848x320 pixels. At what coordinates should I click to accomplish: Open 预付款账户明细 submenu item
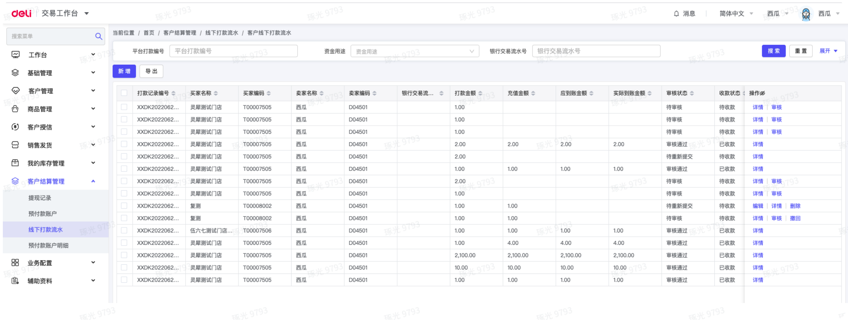click(x=48, y=245)
